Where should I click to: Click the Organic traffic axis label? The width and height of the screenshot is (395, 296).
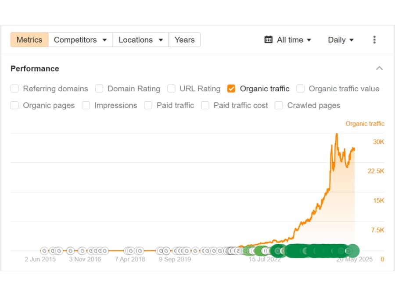(x=365, y=124)
